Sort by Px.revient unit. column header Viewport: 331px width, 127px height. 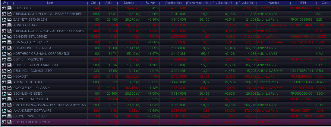point(198,3)
